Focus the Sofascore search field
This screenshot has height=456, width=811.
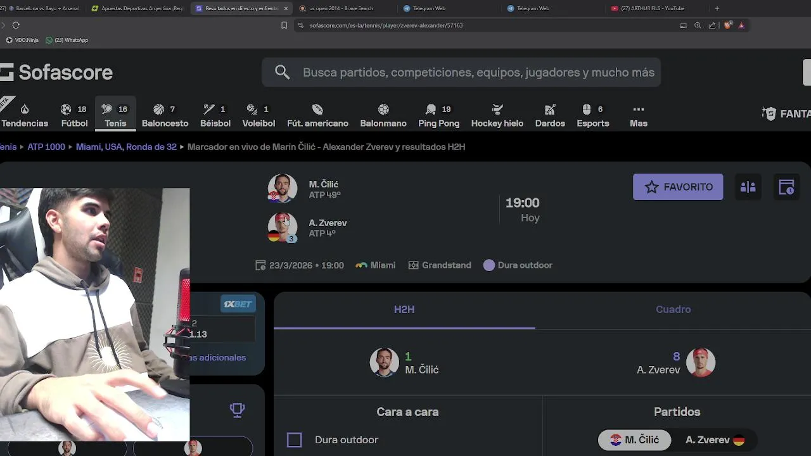point(461,72)
